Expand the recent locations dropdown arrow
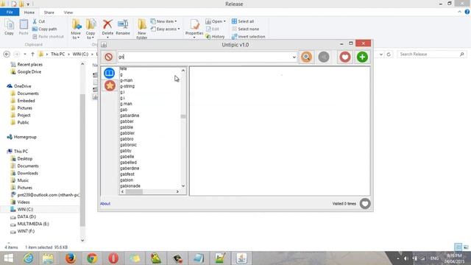471x265 pixels. (25, 54)
